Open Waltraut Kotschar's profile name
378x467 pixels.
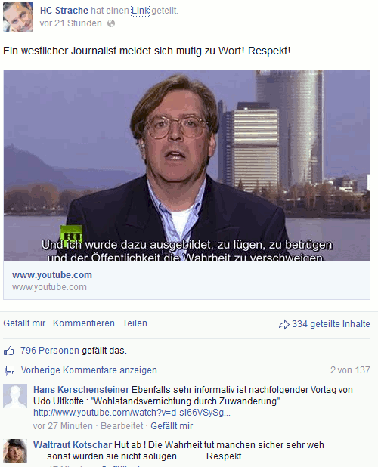73,444
